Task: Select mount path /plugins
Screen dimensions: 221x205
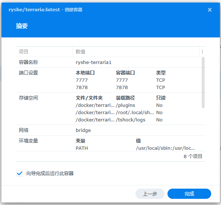Action: coord(125,105)
